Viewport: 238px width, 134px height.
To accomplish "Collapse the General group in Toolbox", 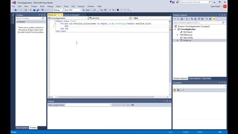I will [17, 22].
